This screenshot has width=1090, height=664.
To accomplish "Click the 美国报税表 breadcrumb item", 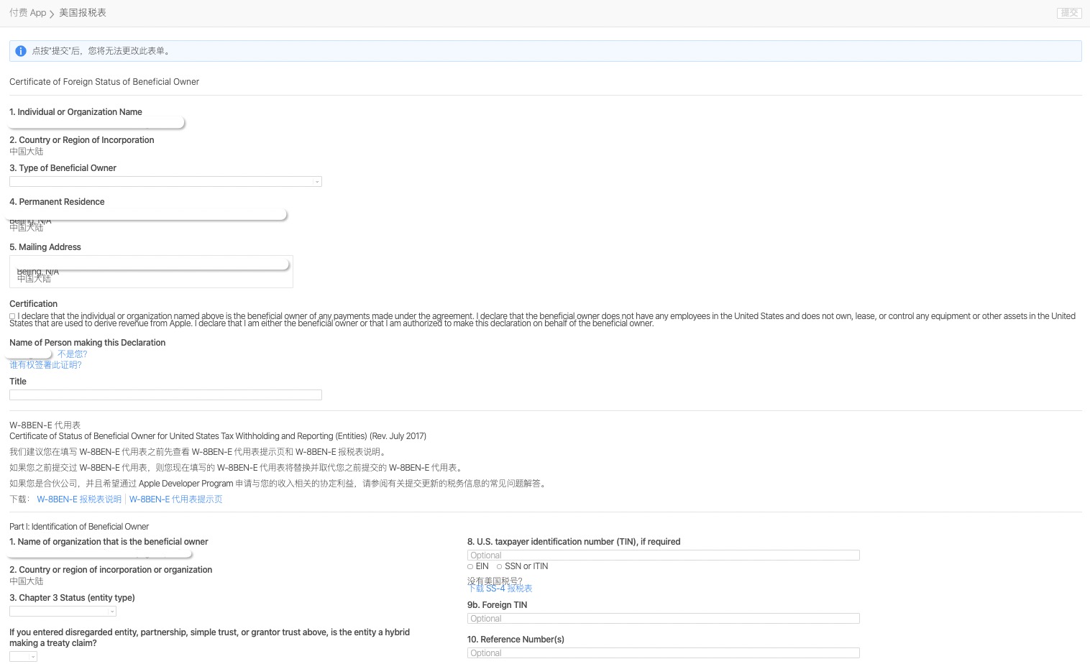I will [81, 12].
